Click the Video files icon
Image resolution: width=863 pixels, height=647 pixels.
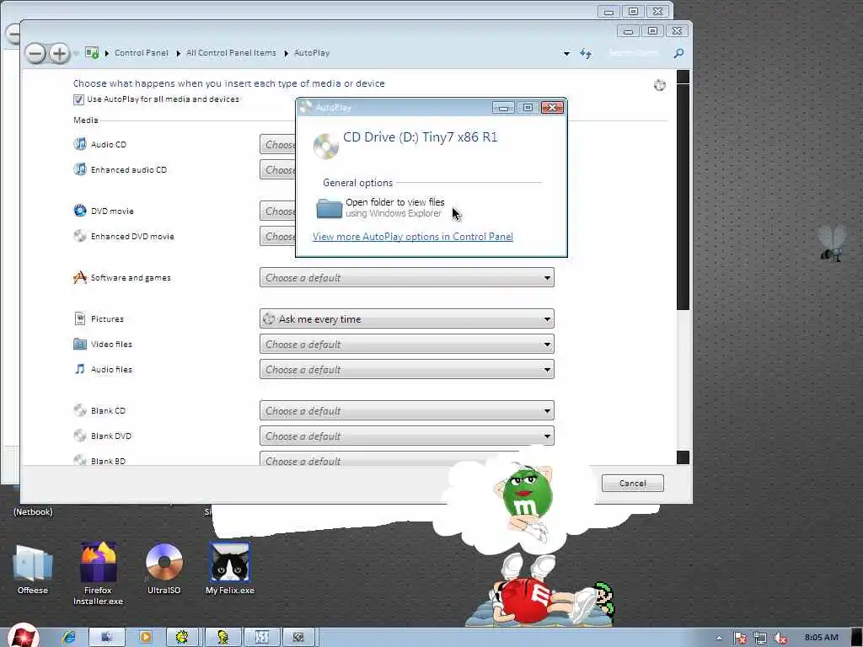pos(80,344)
